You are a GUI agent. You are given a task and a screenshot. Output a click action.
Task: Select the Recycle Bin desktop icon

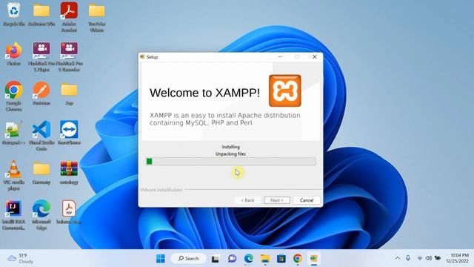(x=14, y=14)
